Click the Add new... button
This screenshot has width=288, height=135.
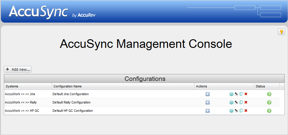coord(18,69)
